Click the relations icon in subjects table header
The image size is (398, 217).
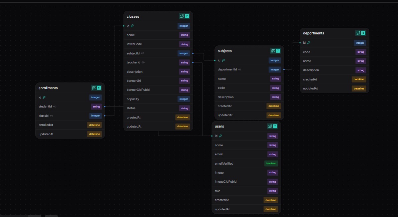click(273, 51)
